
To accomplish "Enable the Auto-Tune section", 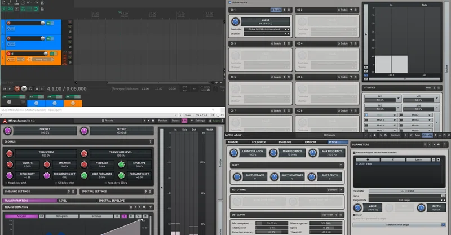I will click(x=332, y=190).
